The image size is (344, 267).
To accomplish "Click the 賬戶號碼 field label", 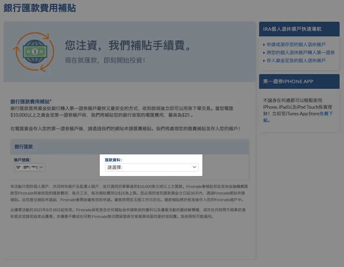I will 22,160.
